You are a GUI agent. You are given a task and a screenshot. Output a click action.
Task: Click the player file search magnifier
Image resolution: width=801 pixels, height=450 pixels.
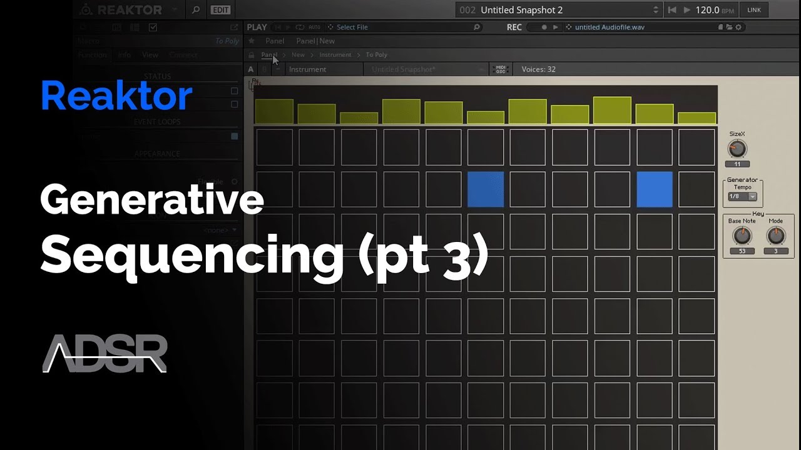point(477,27)
